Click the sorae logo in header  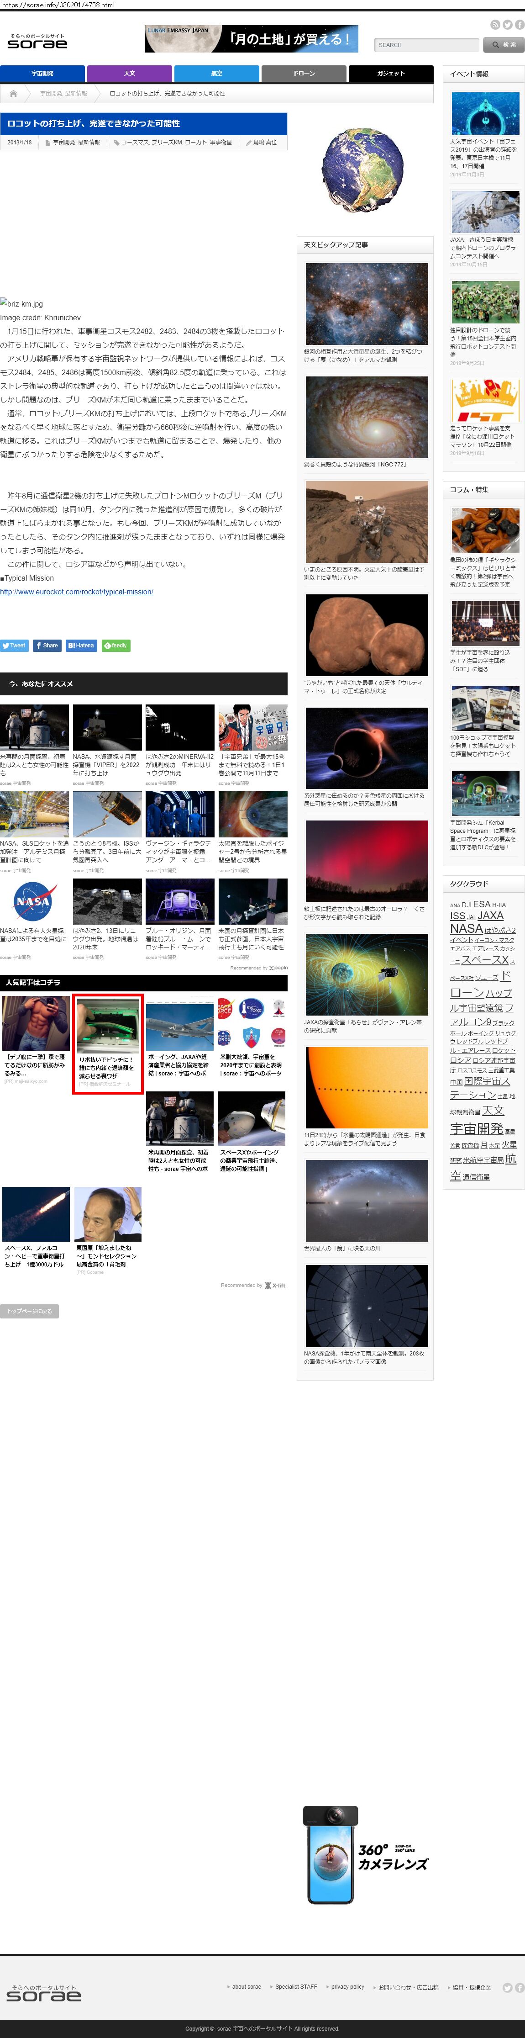(x=37, y=42)
